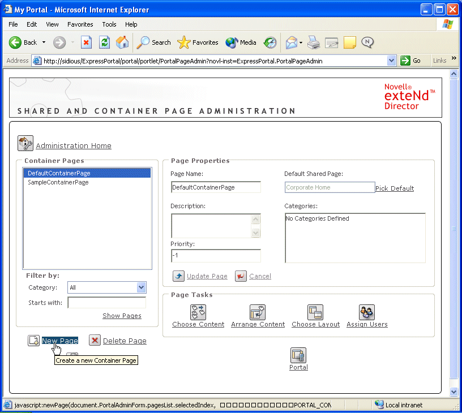The image size is (462, 413).
Task: Click the Edit page toolbar icon
Action: click(331, 42)
